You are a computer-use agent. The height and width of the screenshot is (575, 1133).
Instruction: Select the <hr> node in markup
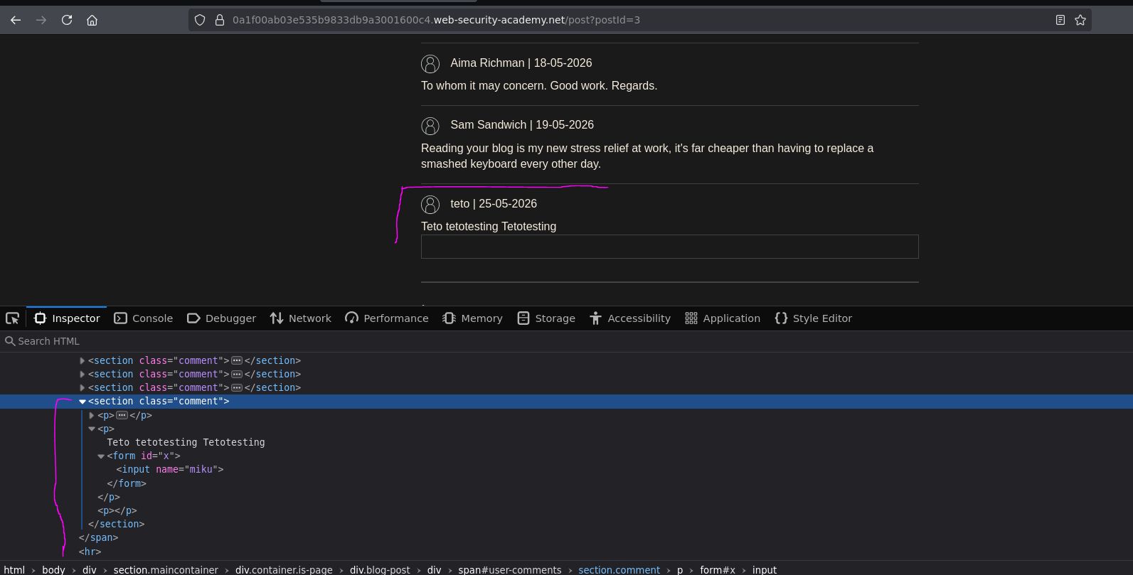pyautogui.click(x=90, y=552)
